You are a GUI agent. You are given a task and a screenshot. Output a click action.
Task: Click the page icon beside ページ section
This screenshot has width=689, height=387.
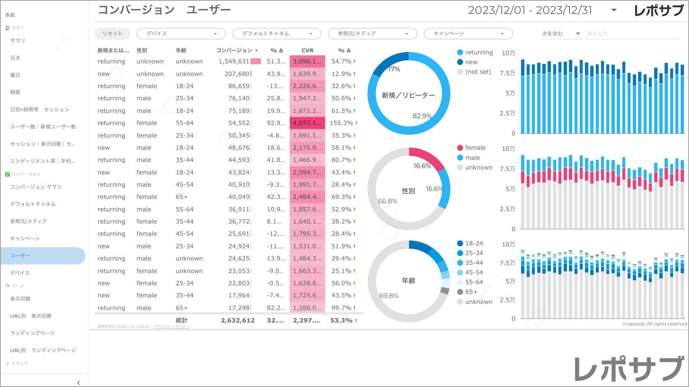coord(8,286)
